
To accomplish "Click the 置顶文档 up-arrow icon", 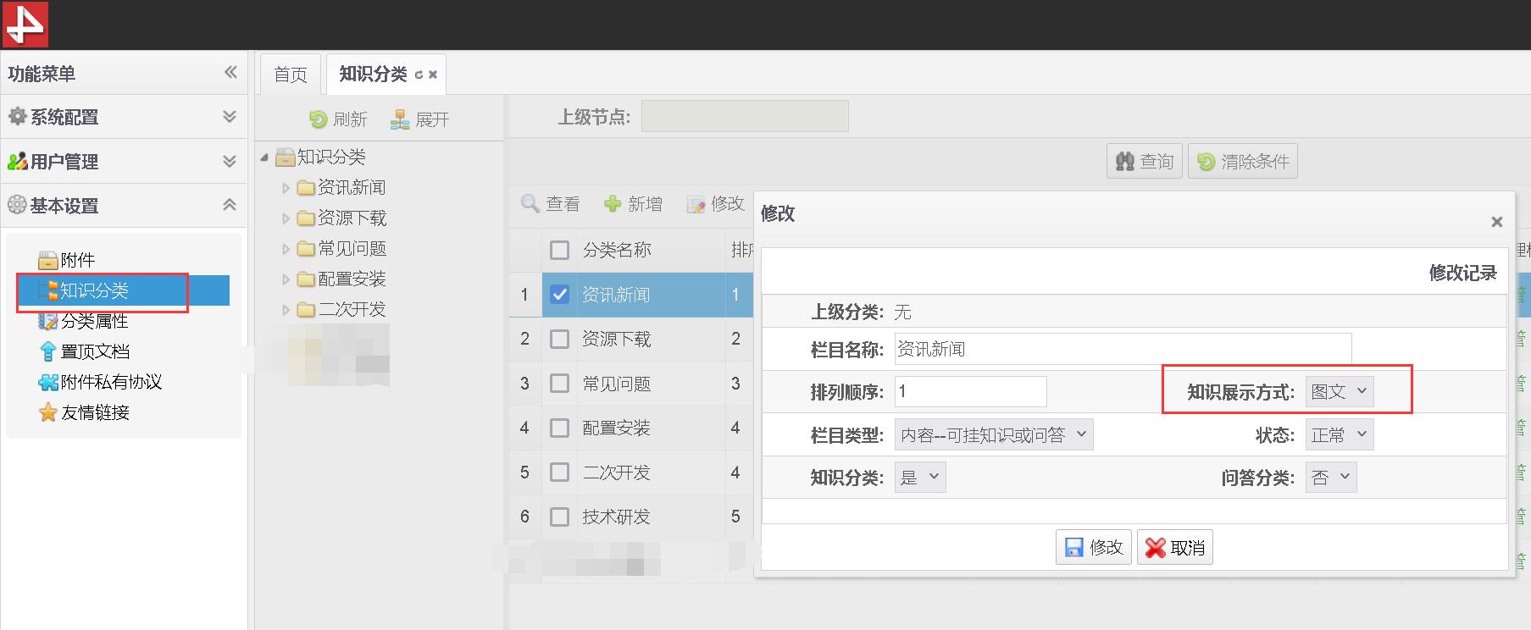I will [48, 351].
